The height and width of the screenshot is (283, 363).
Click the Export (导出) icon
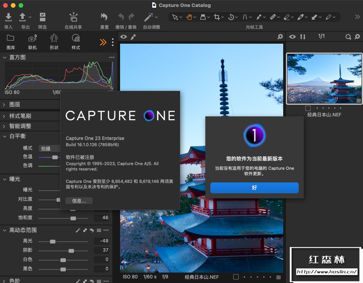click(23, 17)
